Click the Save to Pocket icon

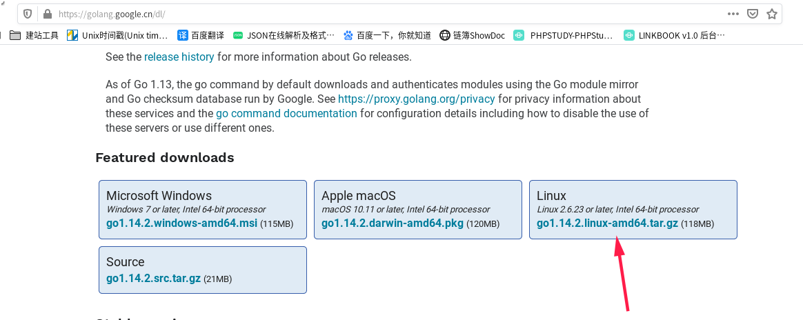click(753, 14)
